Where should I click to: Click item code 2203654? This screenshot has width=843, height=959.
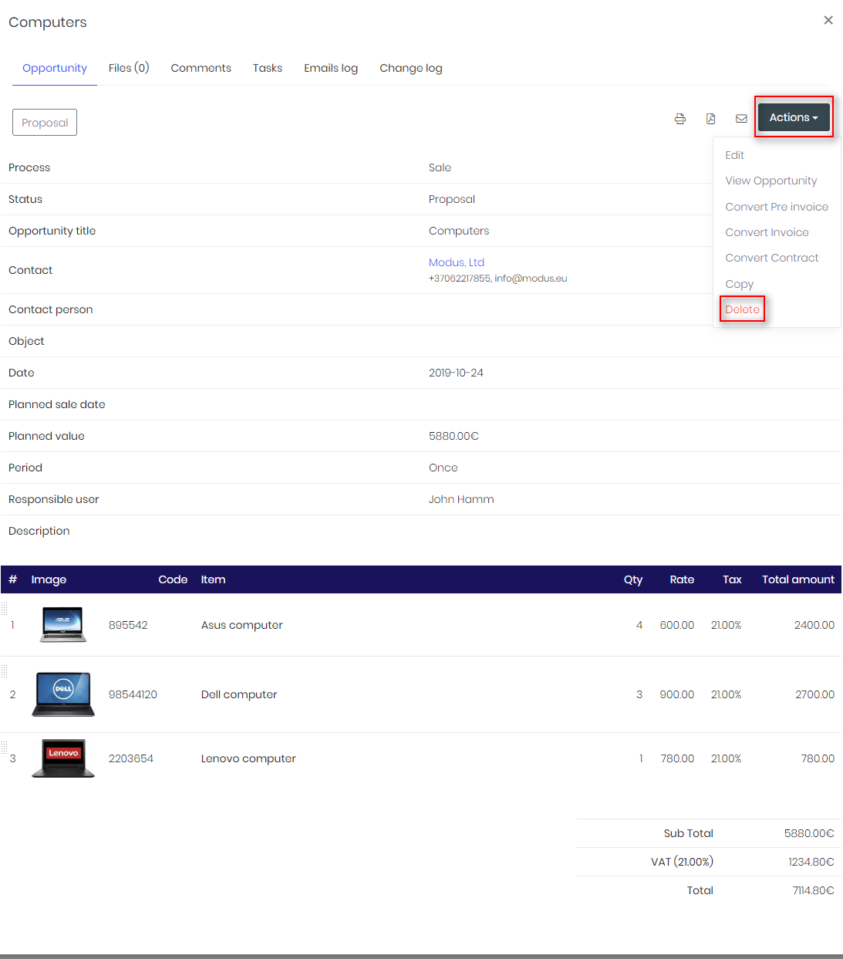131,758
